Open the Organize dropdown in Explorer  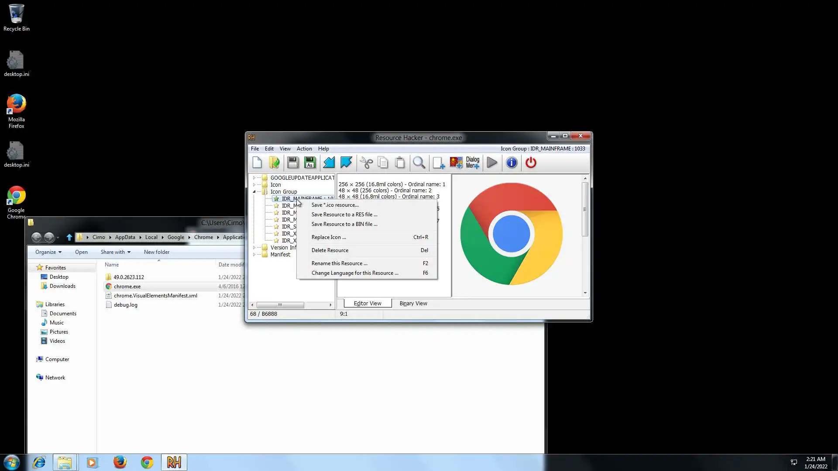[48, 252]
